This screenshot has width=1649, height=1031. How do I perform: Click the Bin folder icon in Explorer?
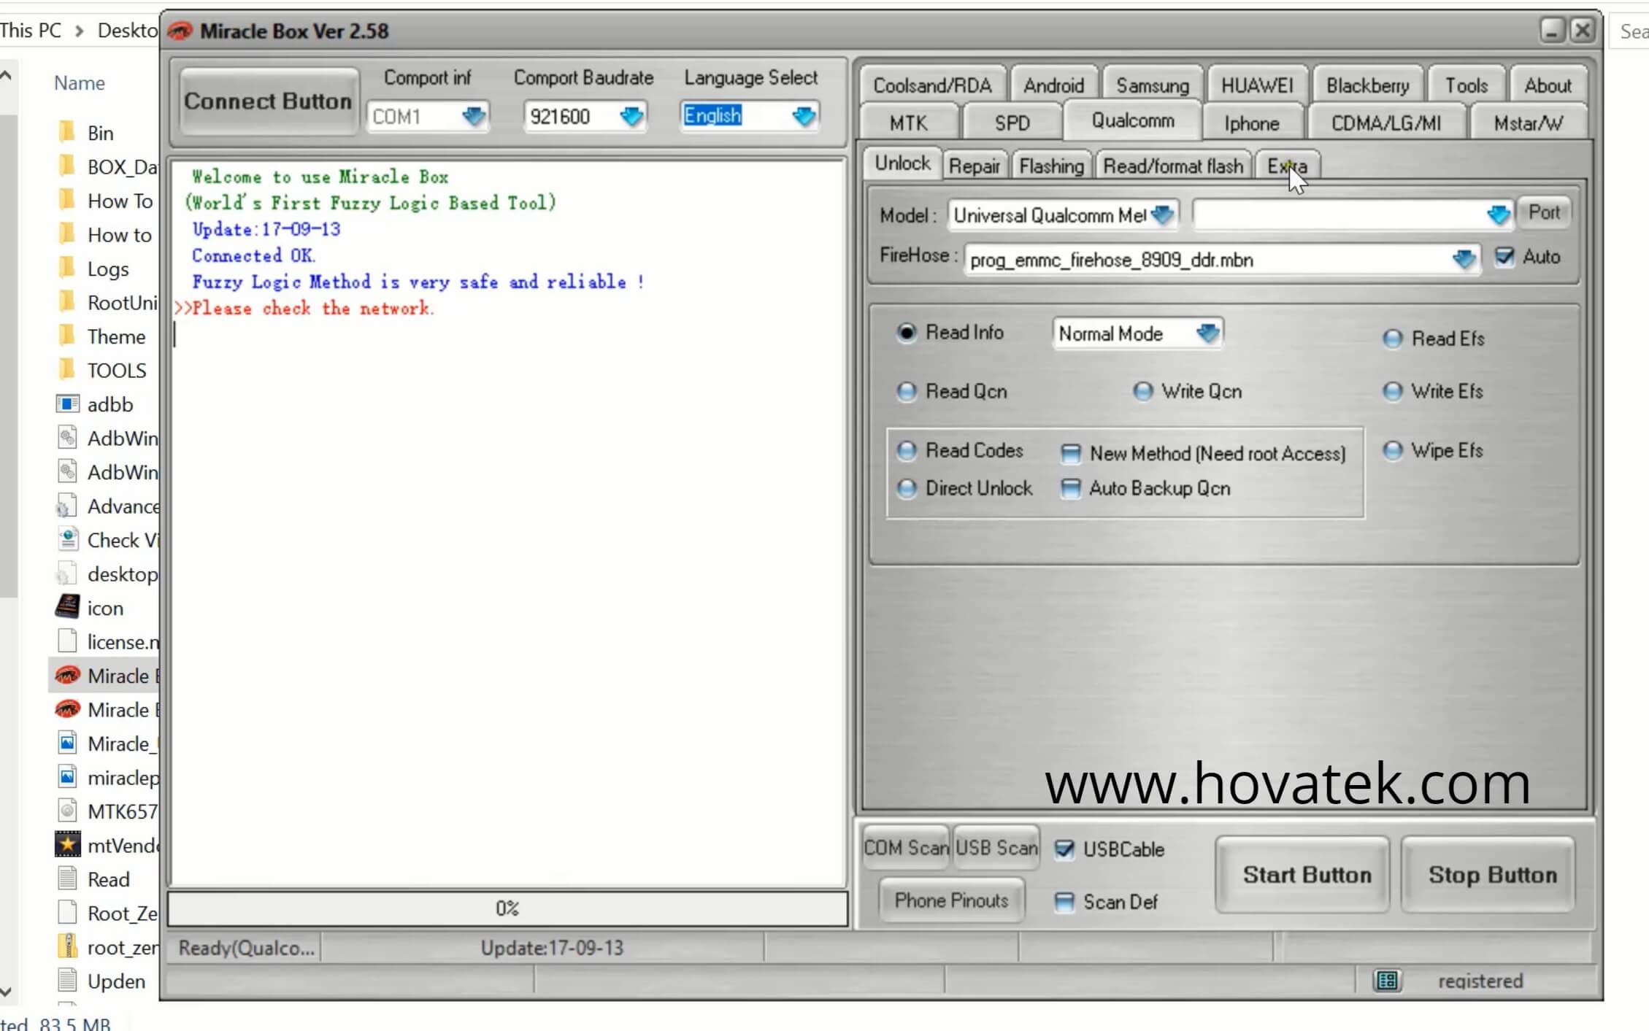67,132
